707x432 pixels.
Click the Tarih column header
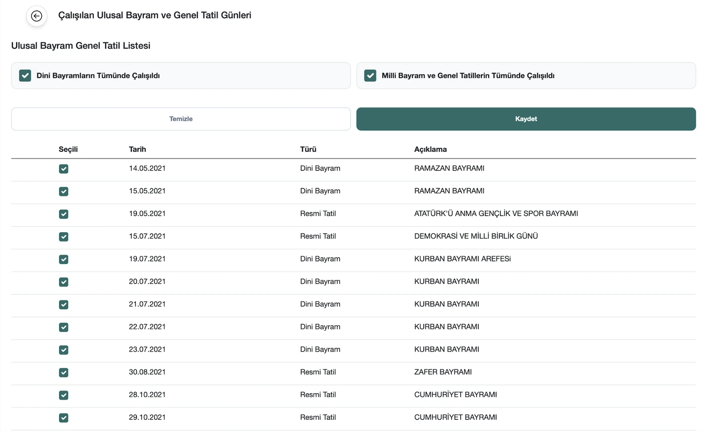(x=138, y=149)
